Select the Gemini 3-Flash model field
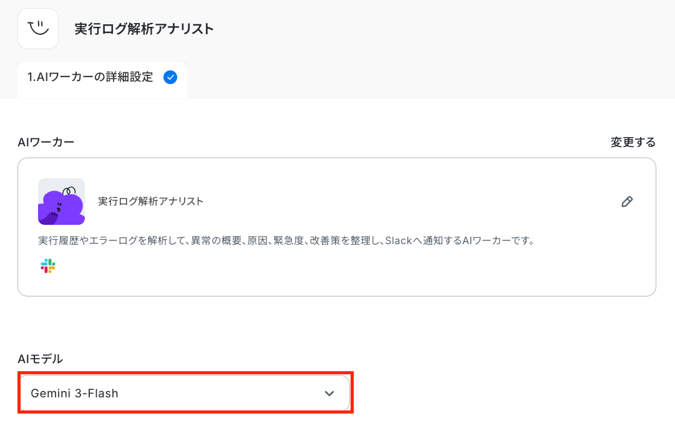The image size is (675, 426). (x=185, y=394)
